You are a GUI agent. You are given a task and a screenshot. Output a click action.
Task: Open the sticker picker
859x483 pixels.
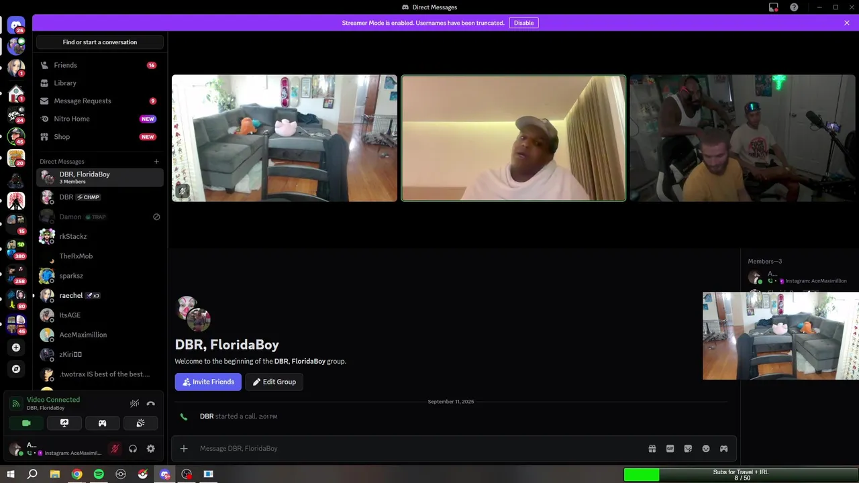pos(688,449)
